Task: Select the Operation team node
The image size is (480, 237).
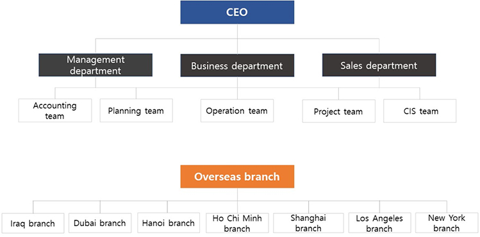Action: (x=237, y=111)
